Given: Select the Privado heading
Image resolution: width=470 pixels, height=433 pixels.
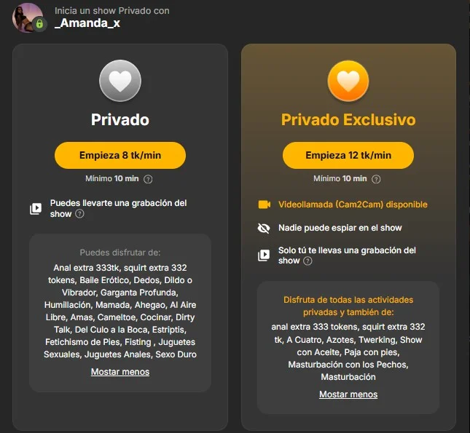Looking at the screenshot, I should 120,120.
